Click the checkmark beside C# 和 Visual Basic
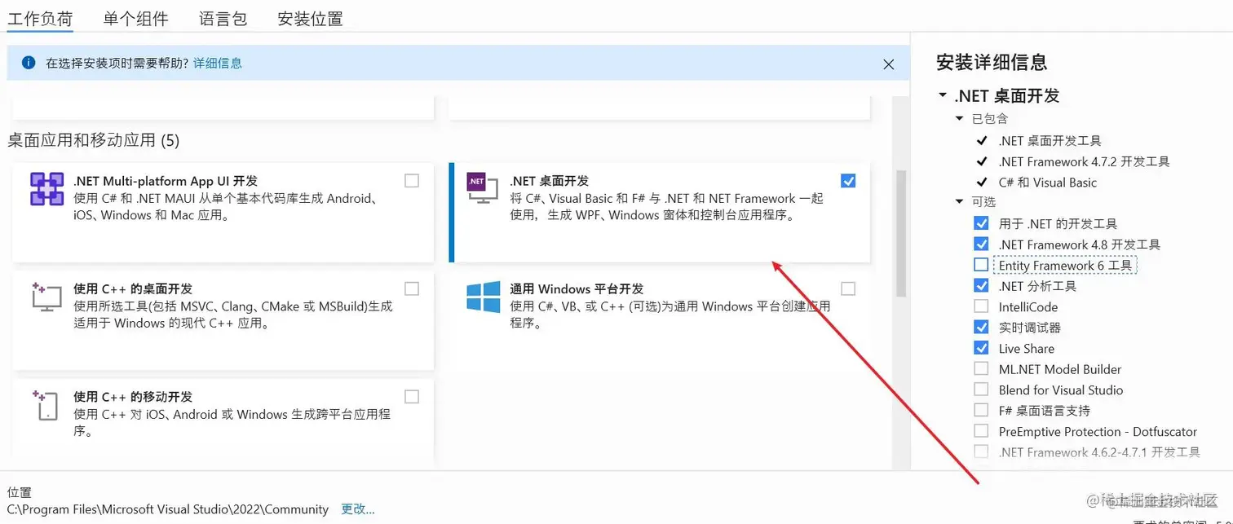 point(980,182)
